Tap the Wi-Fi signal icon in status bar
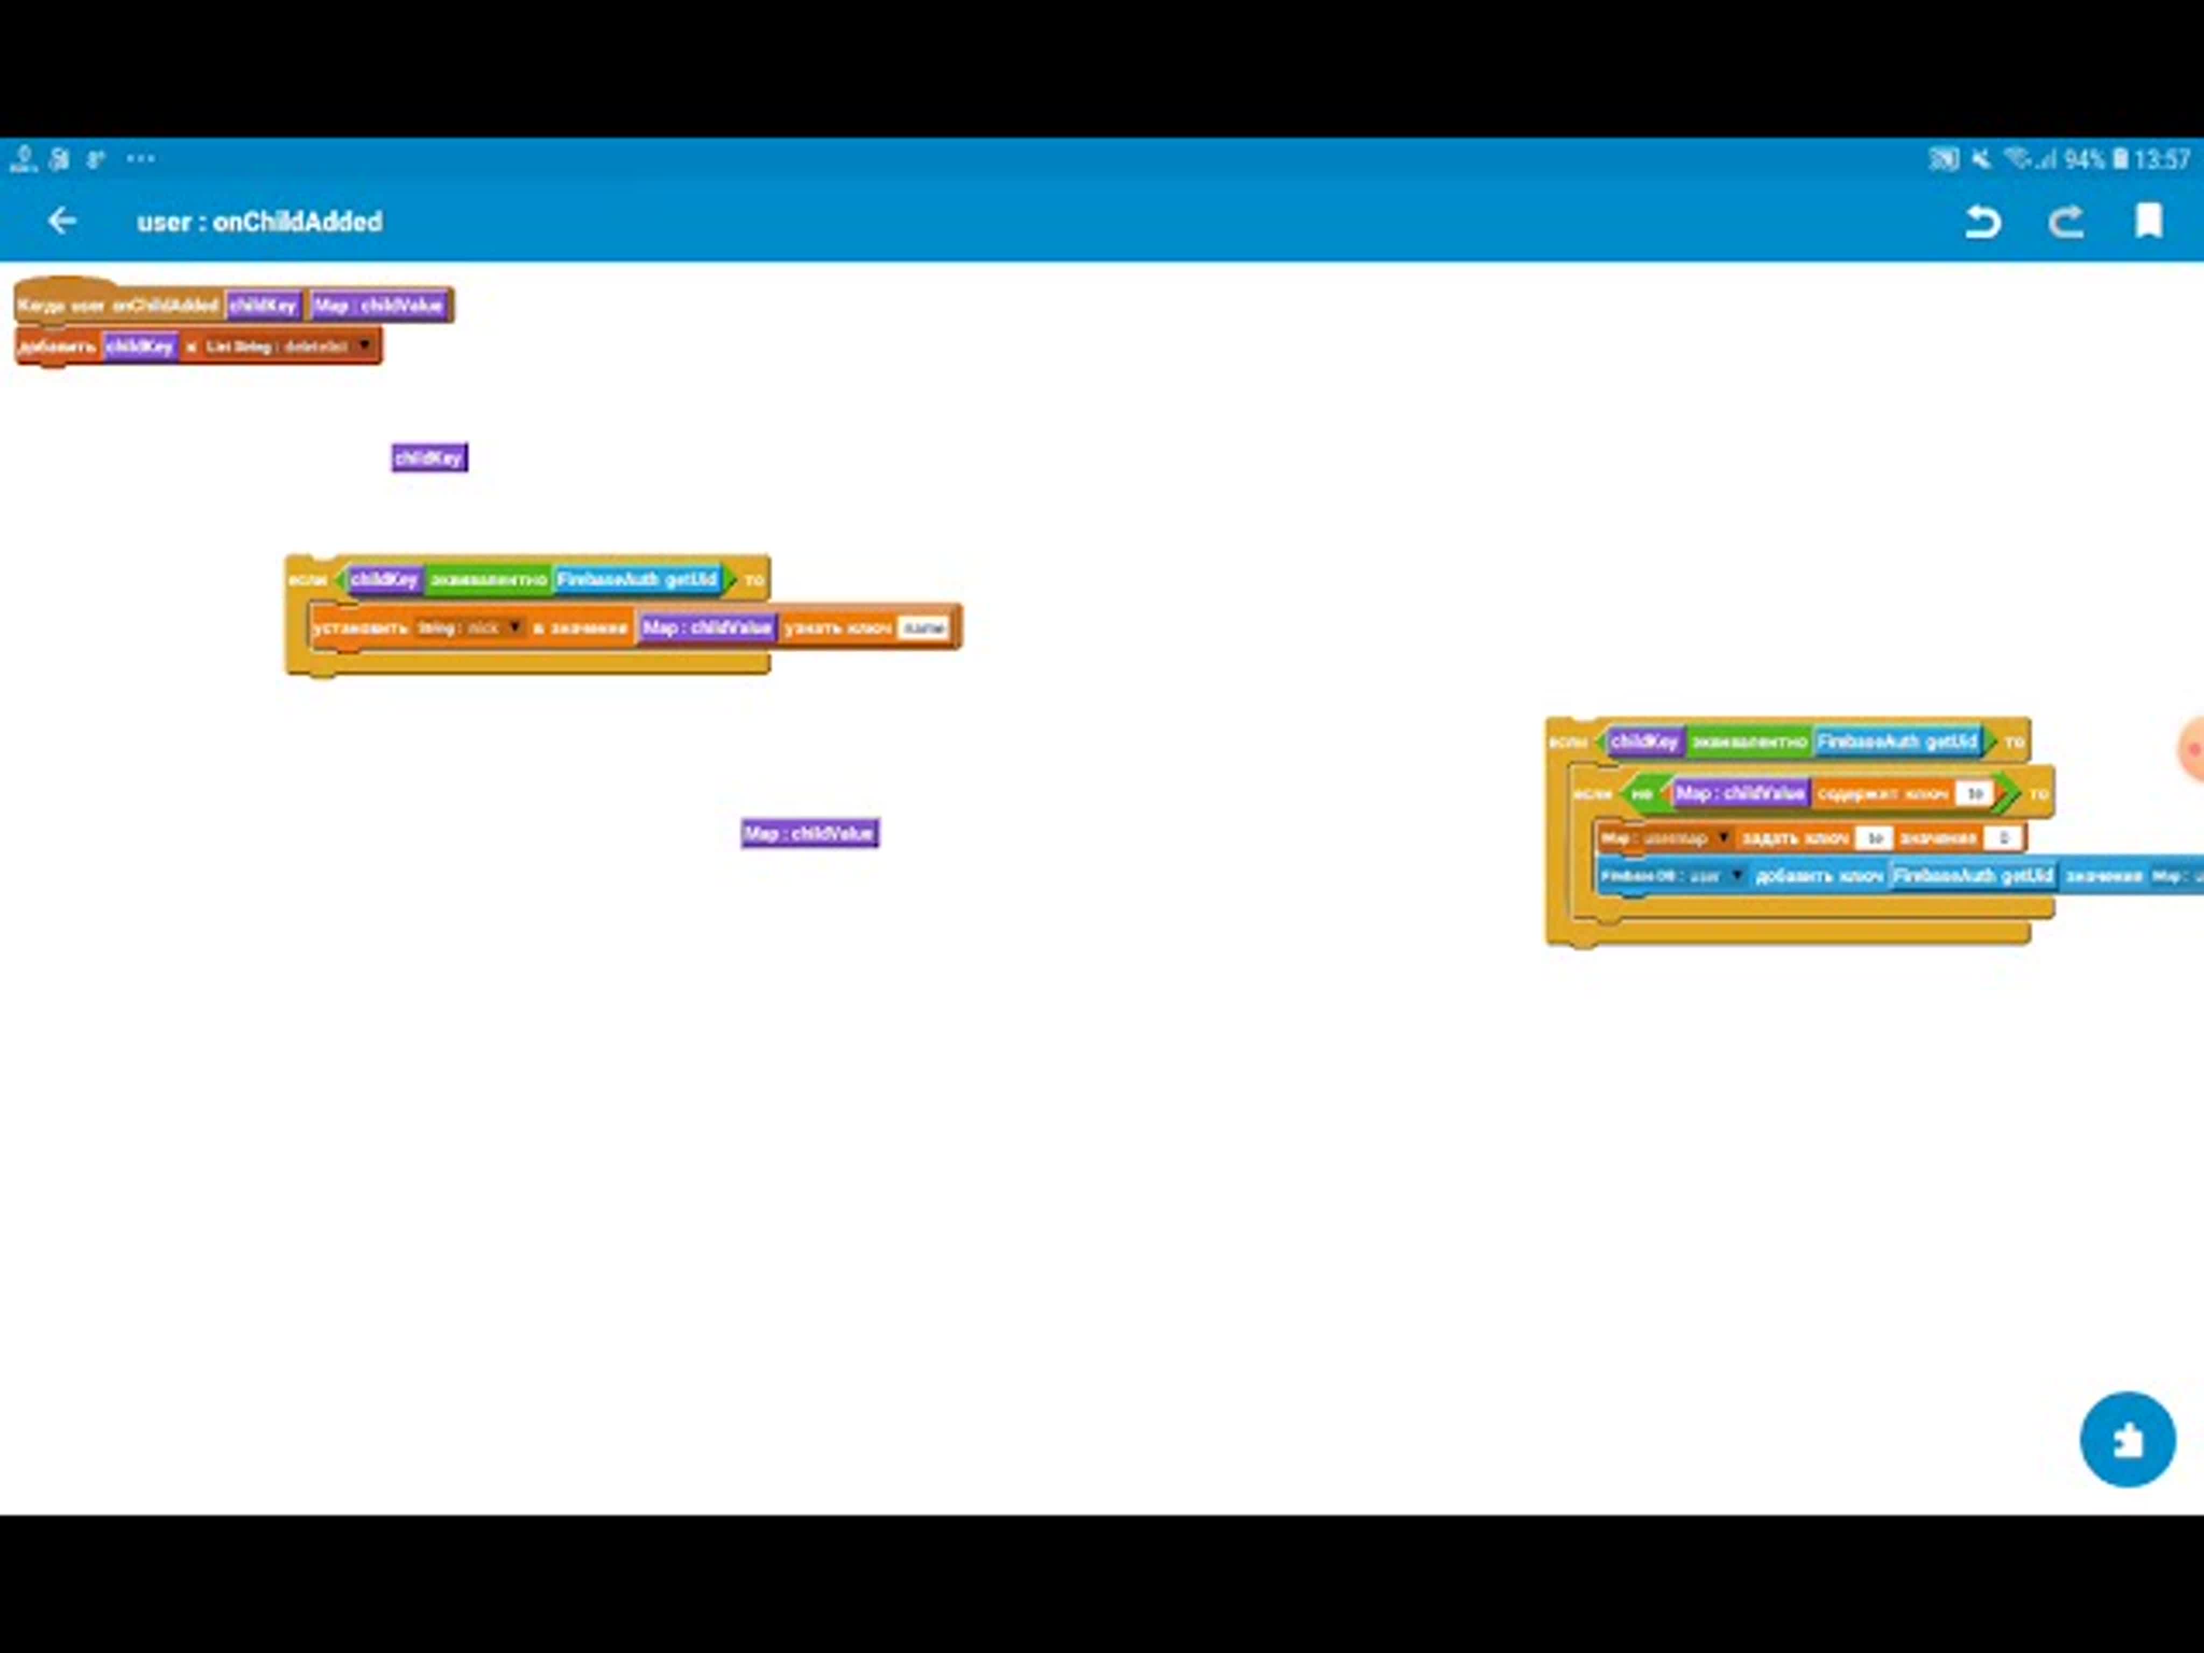 2018,158
